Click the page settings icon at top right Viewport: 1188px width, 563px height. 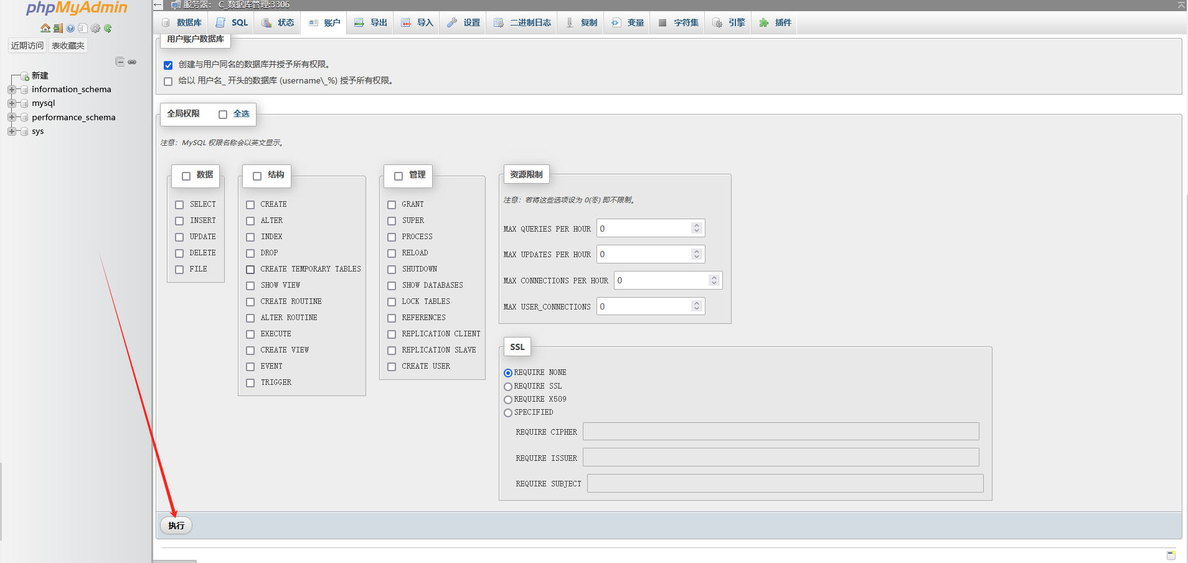[1181, 4]
